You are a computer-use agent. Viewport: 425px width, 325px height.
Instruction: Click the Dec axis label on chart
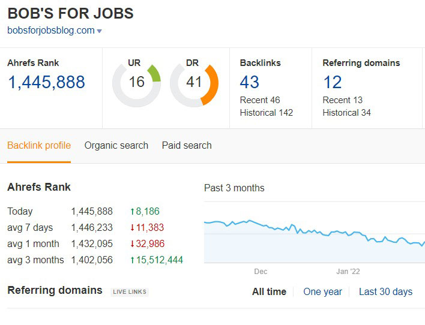click(x=261, y=272)
